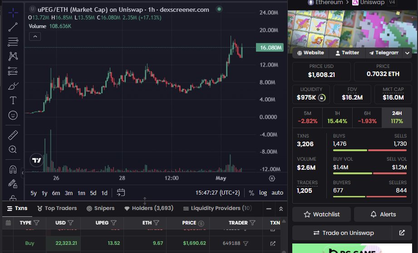
Task: Switch to the Liquidity Providers tab
Action: [x=217, y=208]
